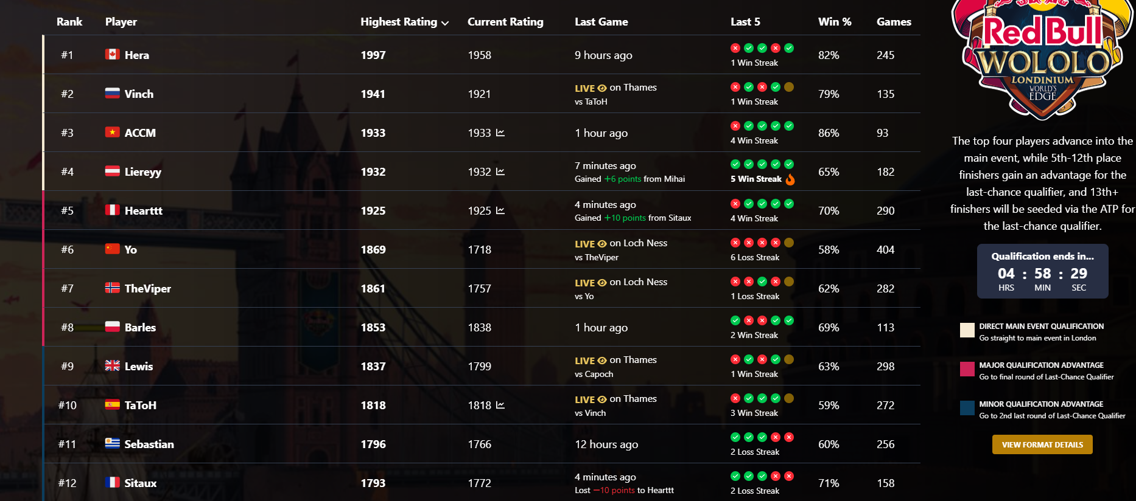Click Poland flag icon beside Barles
Image resolution: width=1136 pixels, height=501 pixels.
[112, 327]
